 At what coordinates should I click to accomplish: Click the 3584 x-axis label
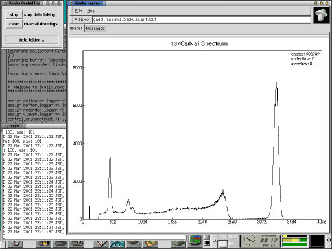tap(291, 222)
